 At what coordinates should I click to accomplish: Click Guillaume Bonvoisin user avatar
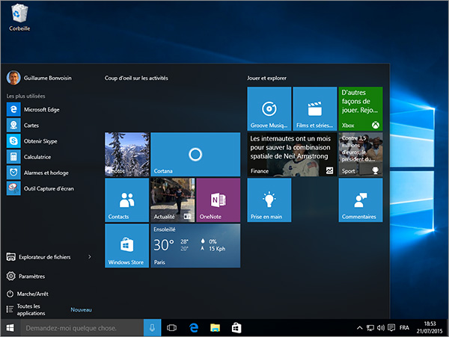pyautogui.click(x=13, y=78)
